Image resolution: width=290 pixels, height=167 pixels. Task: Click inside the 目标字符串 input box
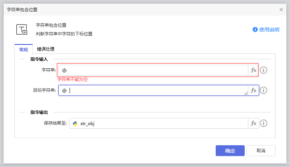tap(156, 90)
